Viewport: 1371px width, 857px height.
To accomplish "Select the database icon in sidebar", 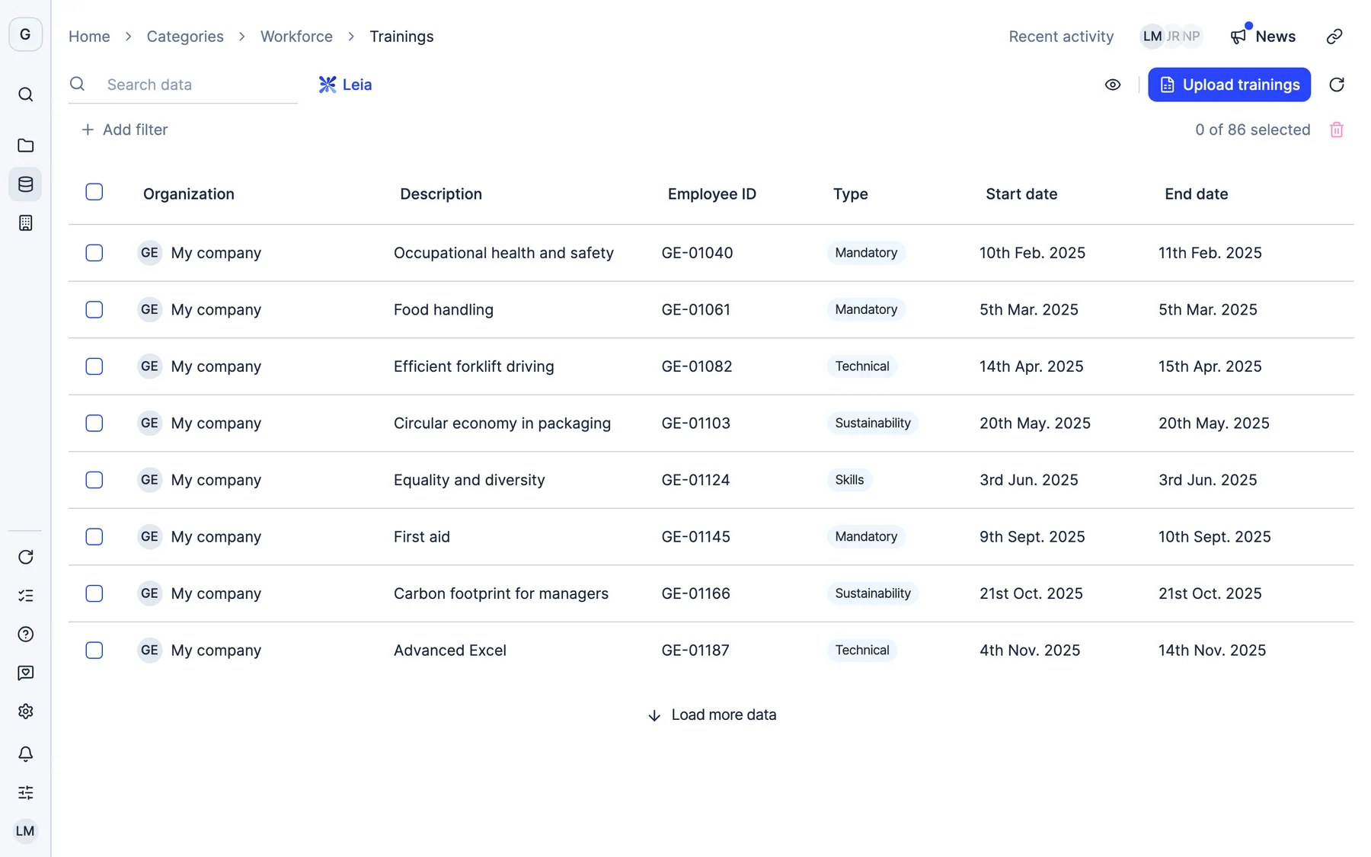I will click(x=25, y=184).
